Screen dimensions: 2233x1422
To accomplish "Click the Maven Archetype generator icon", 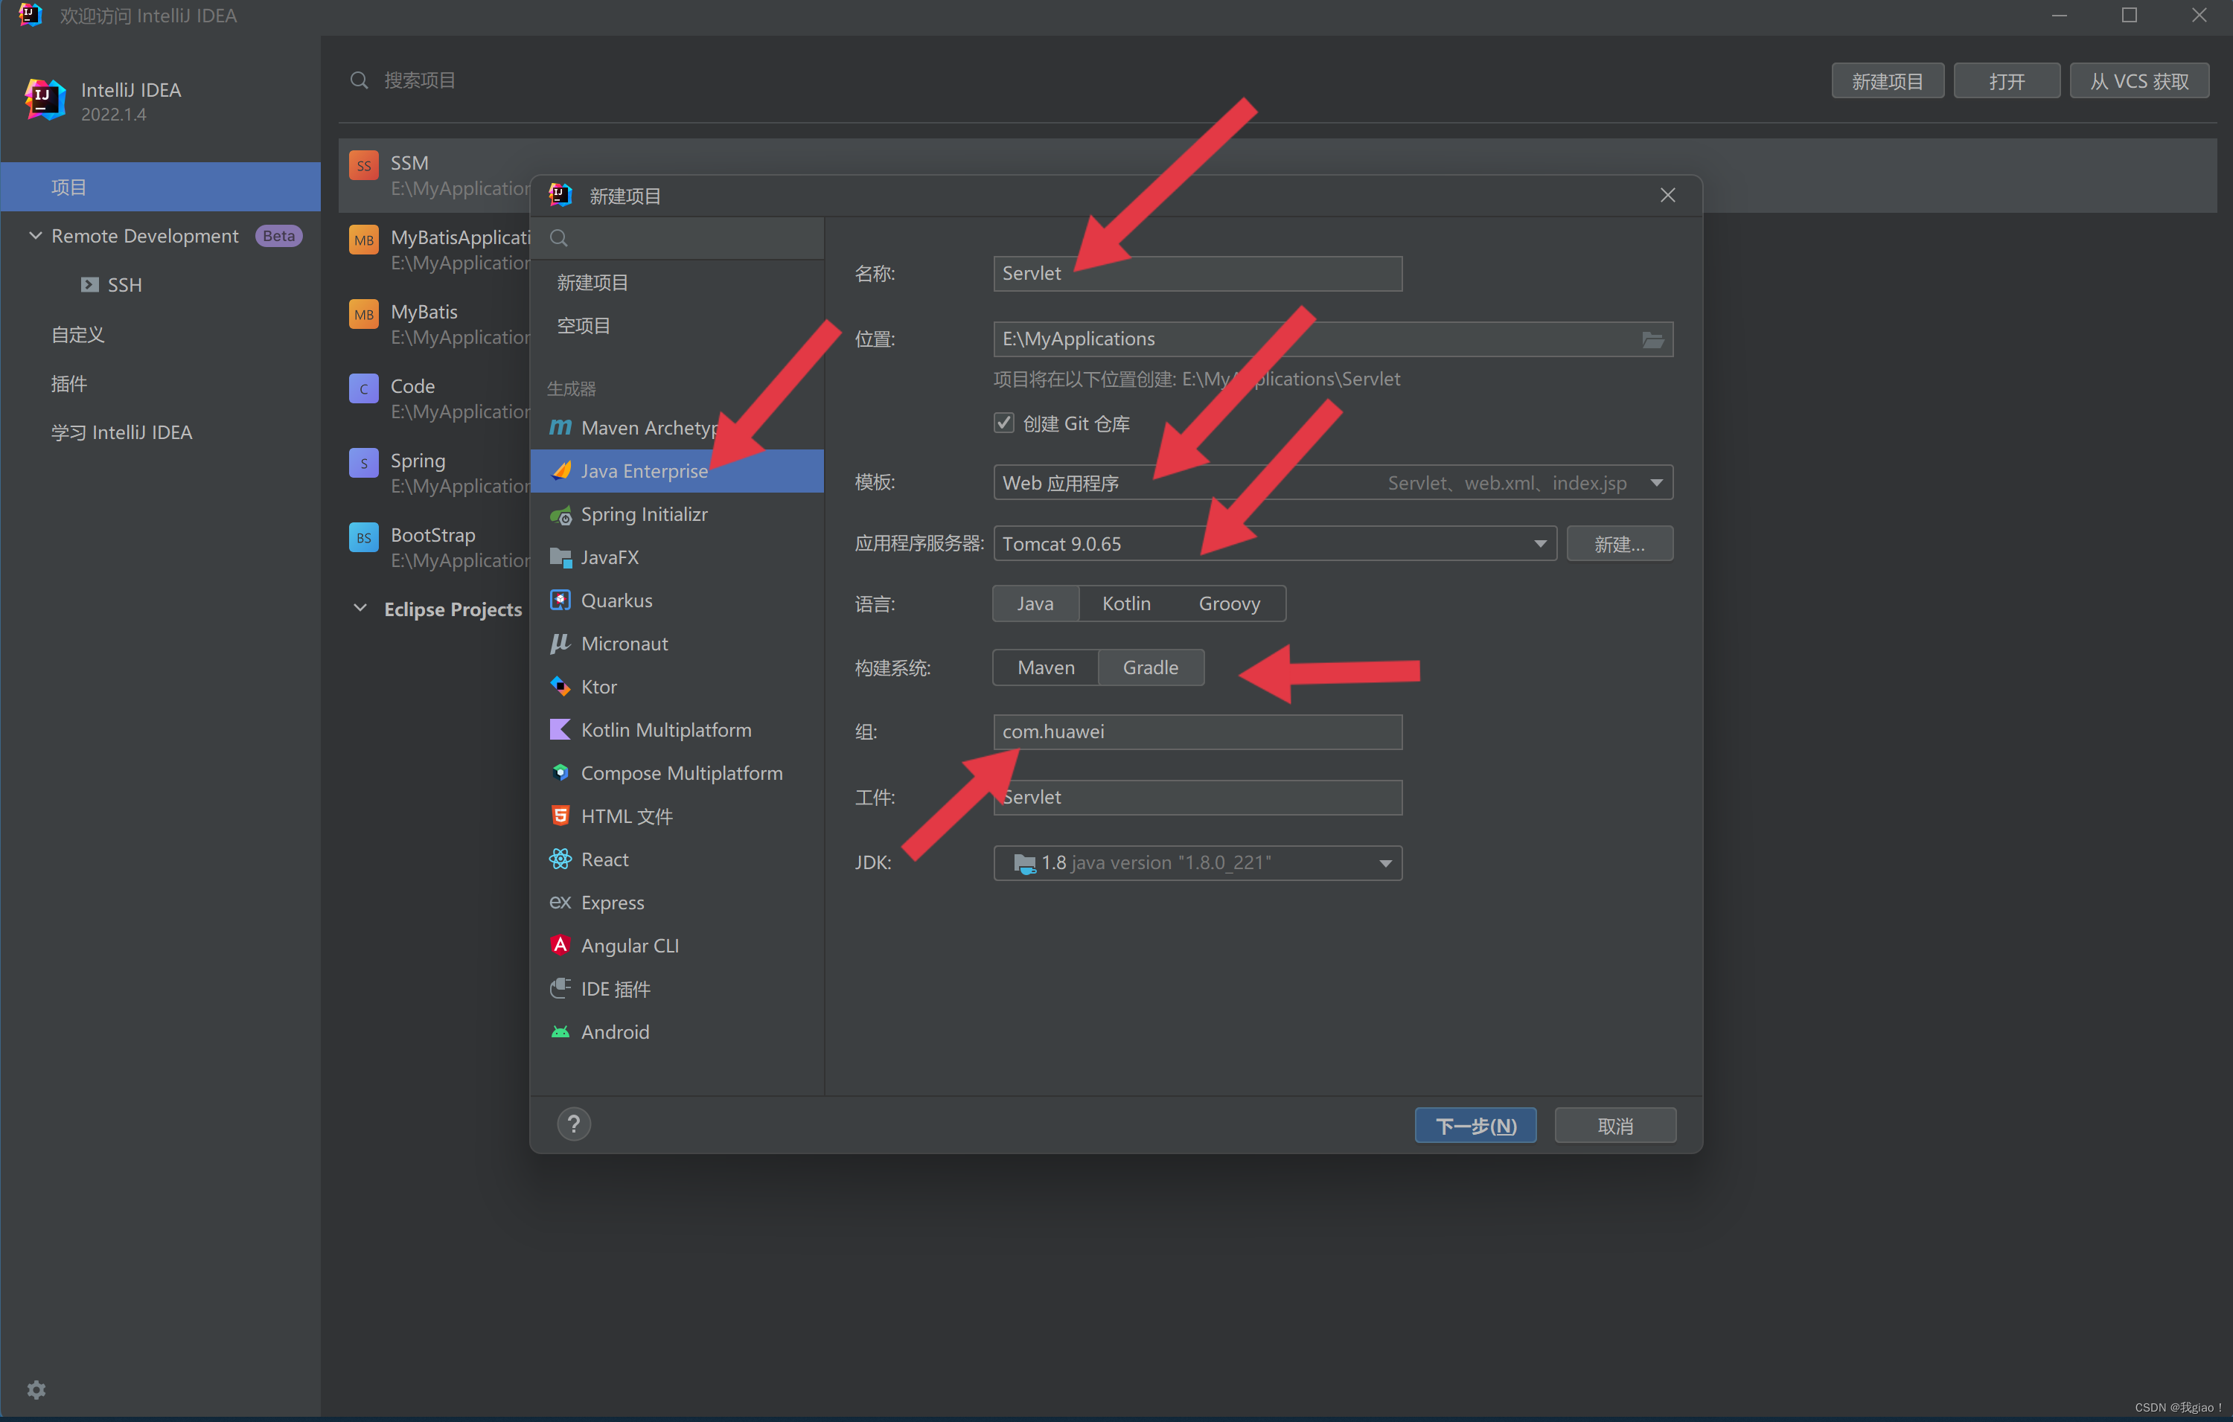I will [560, 427].
